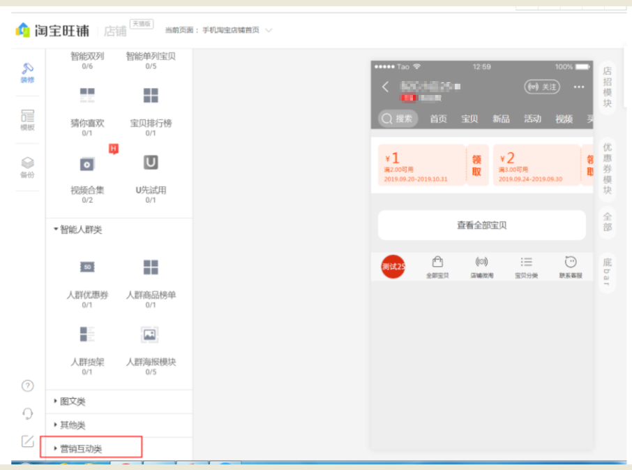The height and width of the screenshot is (470, 632).
Task: Click the 全部宝贝 bag icon in bottom bar
Action: click(x=437, y=262)
